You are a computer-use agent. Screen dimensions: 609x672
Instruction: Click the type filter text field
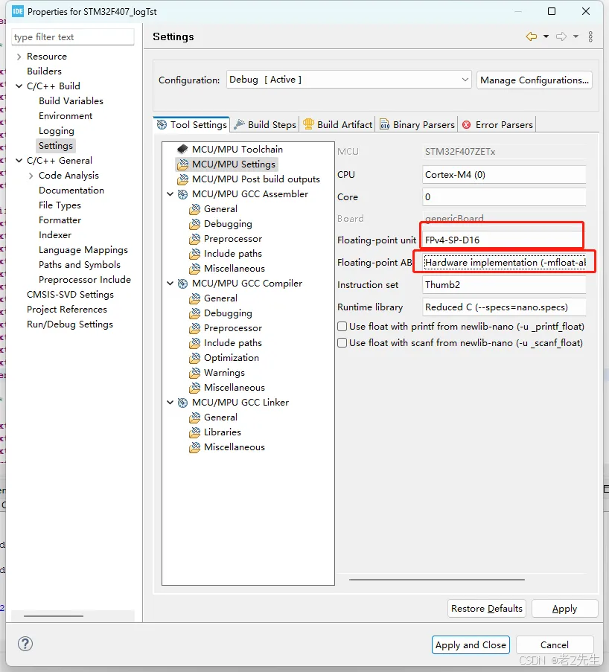73,37
